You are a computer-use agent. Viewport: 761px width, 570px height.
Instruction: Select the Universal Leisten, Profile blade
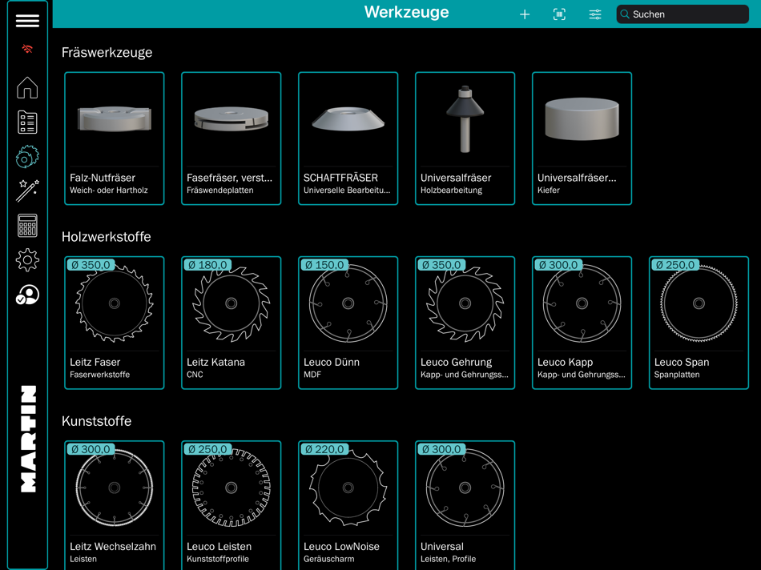coord(465,505)
